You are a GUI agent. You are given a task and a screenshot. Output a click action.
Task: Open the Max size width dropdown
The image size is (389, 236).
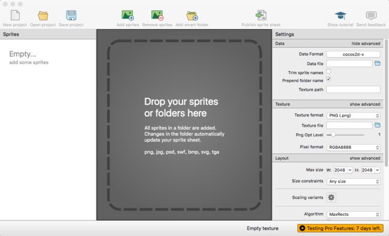pyautogui.click(x=343, y=170)
